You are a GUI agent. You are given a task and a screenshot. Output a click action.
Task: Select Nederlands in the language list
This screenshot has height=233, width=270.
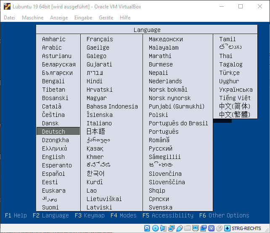(x=165, y=81)
